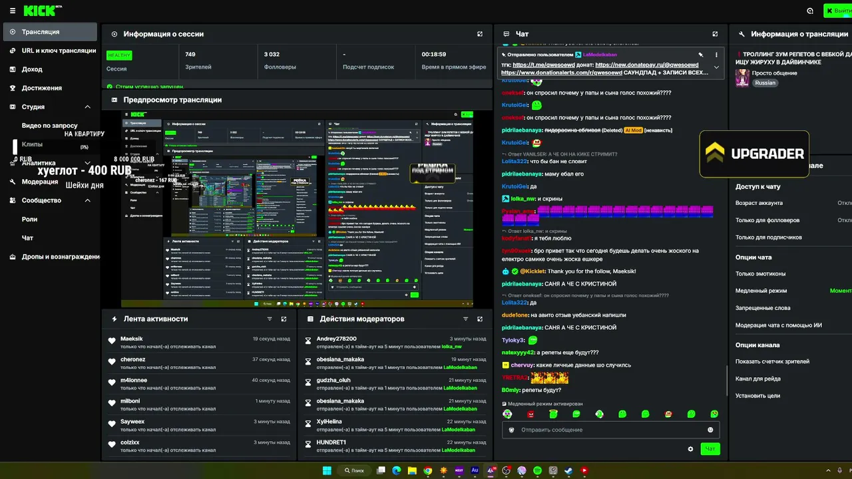Click XyiHelina in moderator actions
The image size is (852, 479).
(x=329, y=422)
